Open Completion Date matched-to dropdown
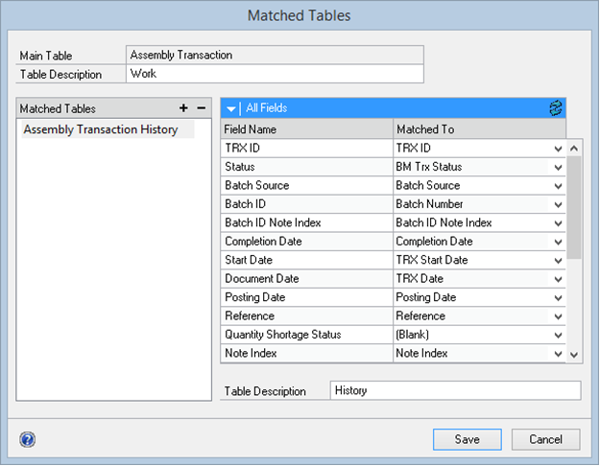600x466 pixels. pos(558,242)
